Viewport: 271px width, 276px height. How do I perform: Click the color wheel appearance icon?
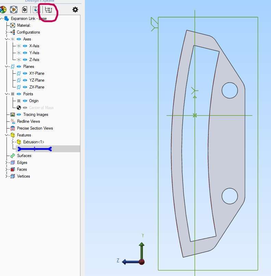3,10
